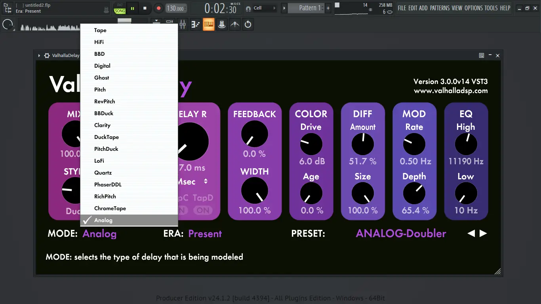541x304 pixels.
Task: Visit the www.valhalladsp.com link
Action: click(x=451, y=91)
